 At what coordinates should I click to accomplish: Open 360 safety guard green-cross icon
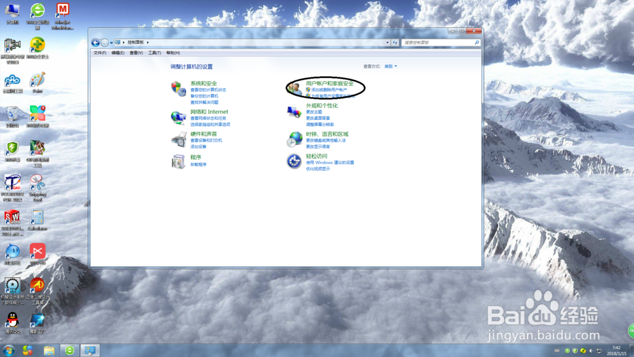(x=37, y=48)
